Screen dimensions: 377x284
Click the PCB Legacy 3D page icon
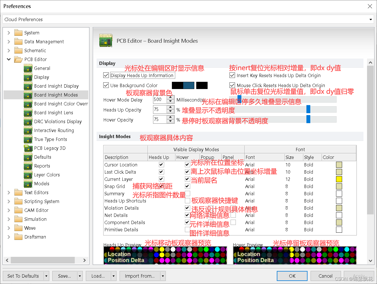click(28, 148)
